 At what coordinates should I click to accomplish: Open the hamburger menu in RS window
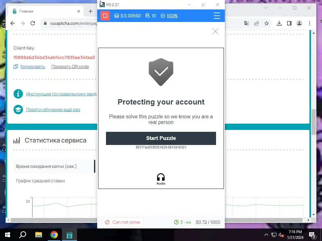pyautogui.click(x=217, y=16)
